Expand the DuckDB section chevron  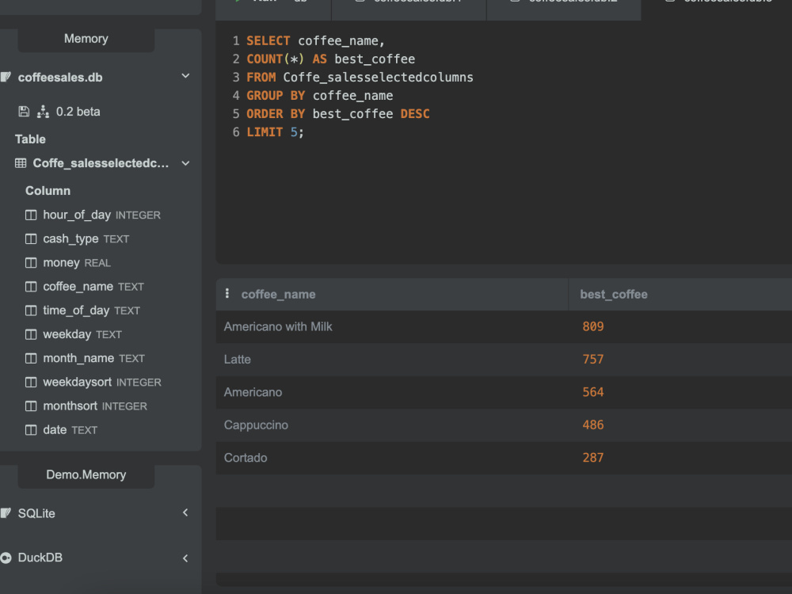[x=185, y=558]
